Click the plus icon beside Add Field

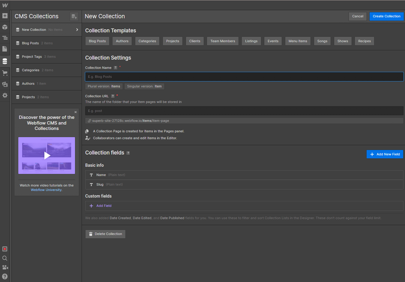[91, 206]
